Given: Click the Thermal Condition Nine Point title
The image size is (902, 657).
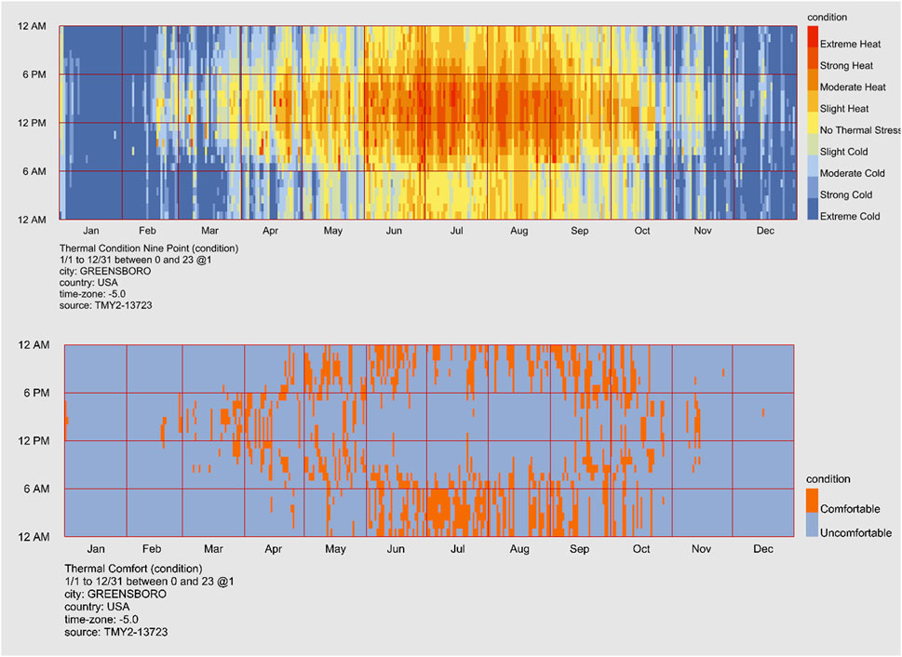Looking at the screenshot, I should point(149,248).
